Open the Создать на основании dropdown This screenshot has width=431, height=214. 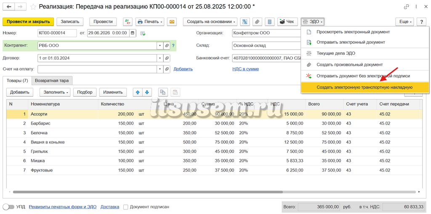click(x=210, y=22)
